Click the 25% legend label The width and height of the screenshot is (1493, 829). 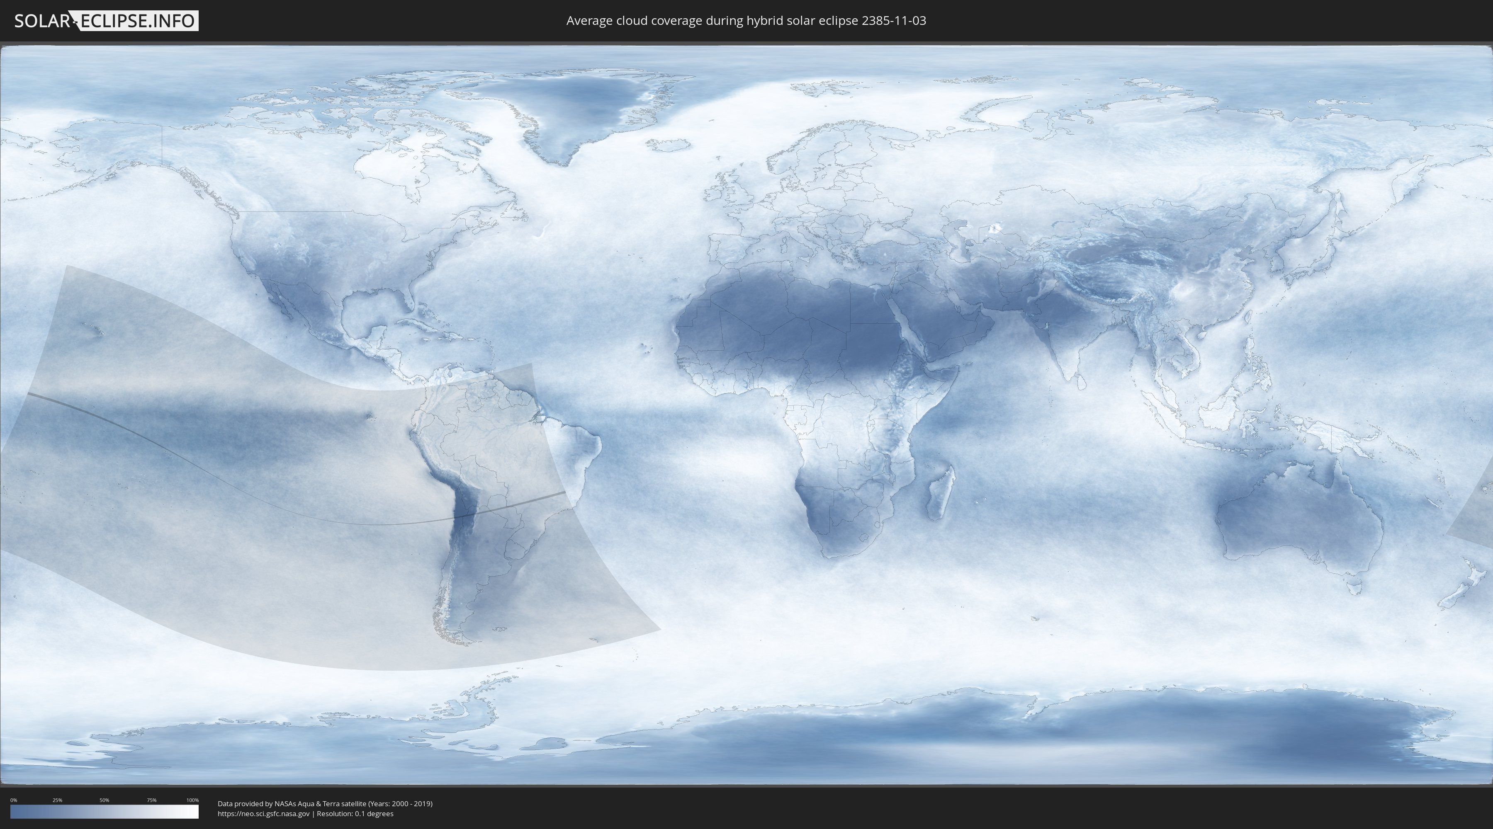[x=57, y=800]
